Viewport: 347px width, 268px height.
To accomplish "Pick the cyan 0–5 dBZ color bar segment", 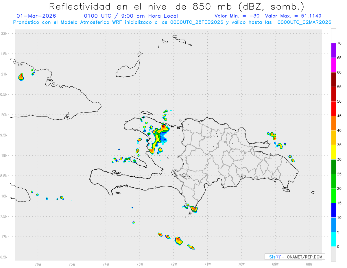I will [x=333, y=239].
